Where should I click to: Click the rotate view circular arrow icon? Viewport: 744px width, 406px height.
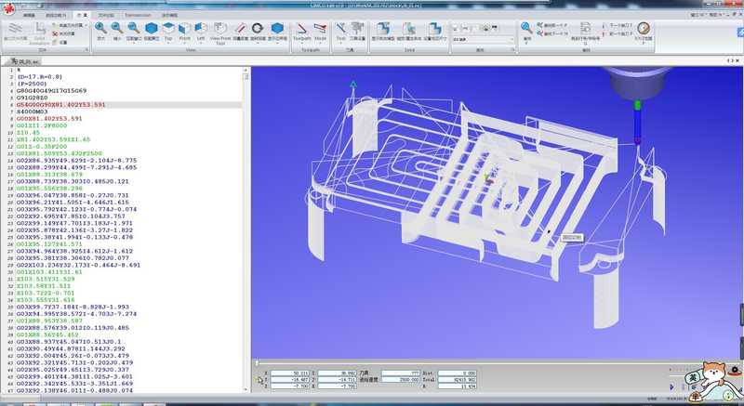256,31
